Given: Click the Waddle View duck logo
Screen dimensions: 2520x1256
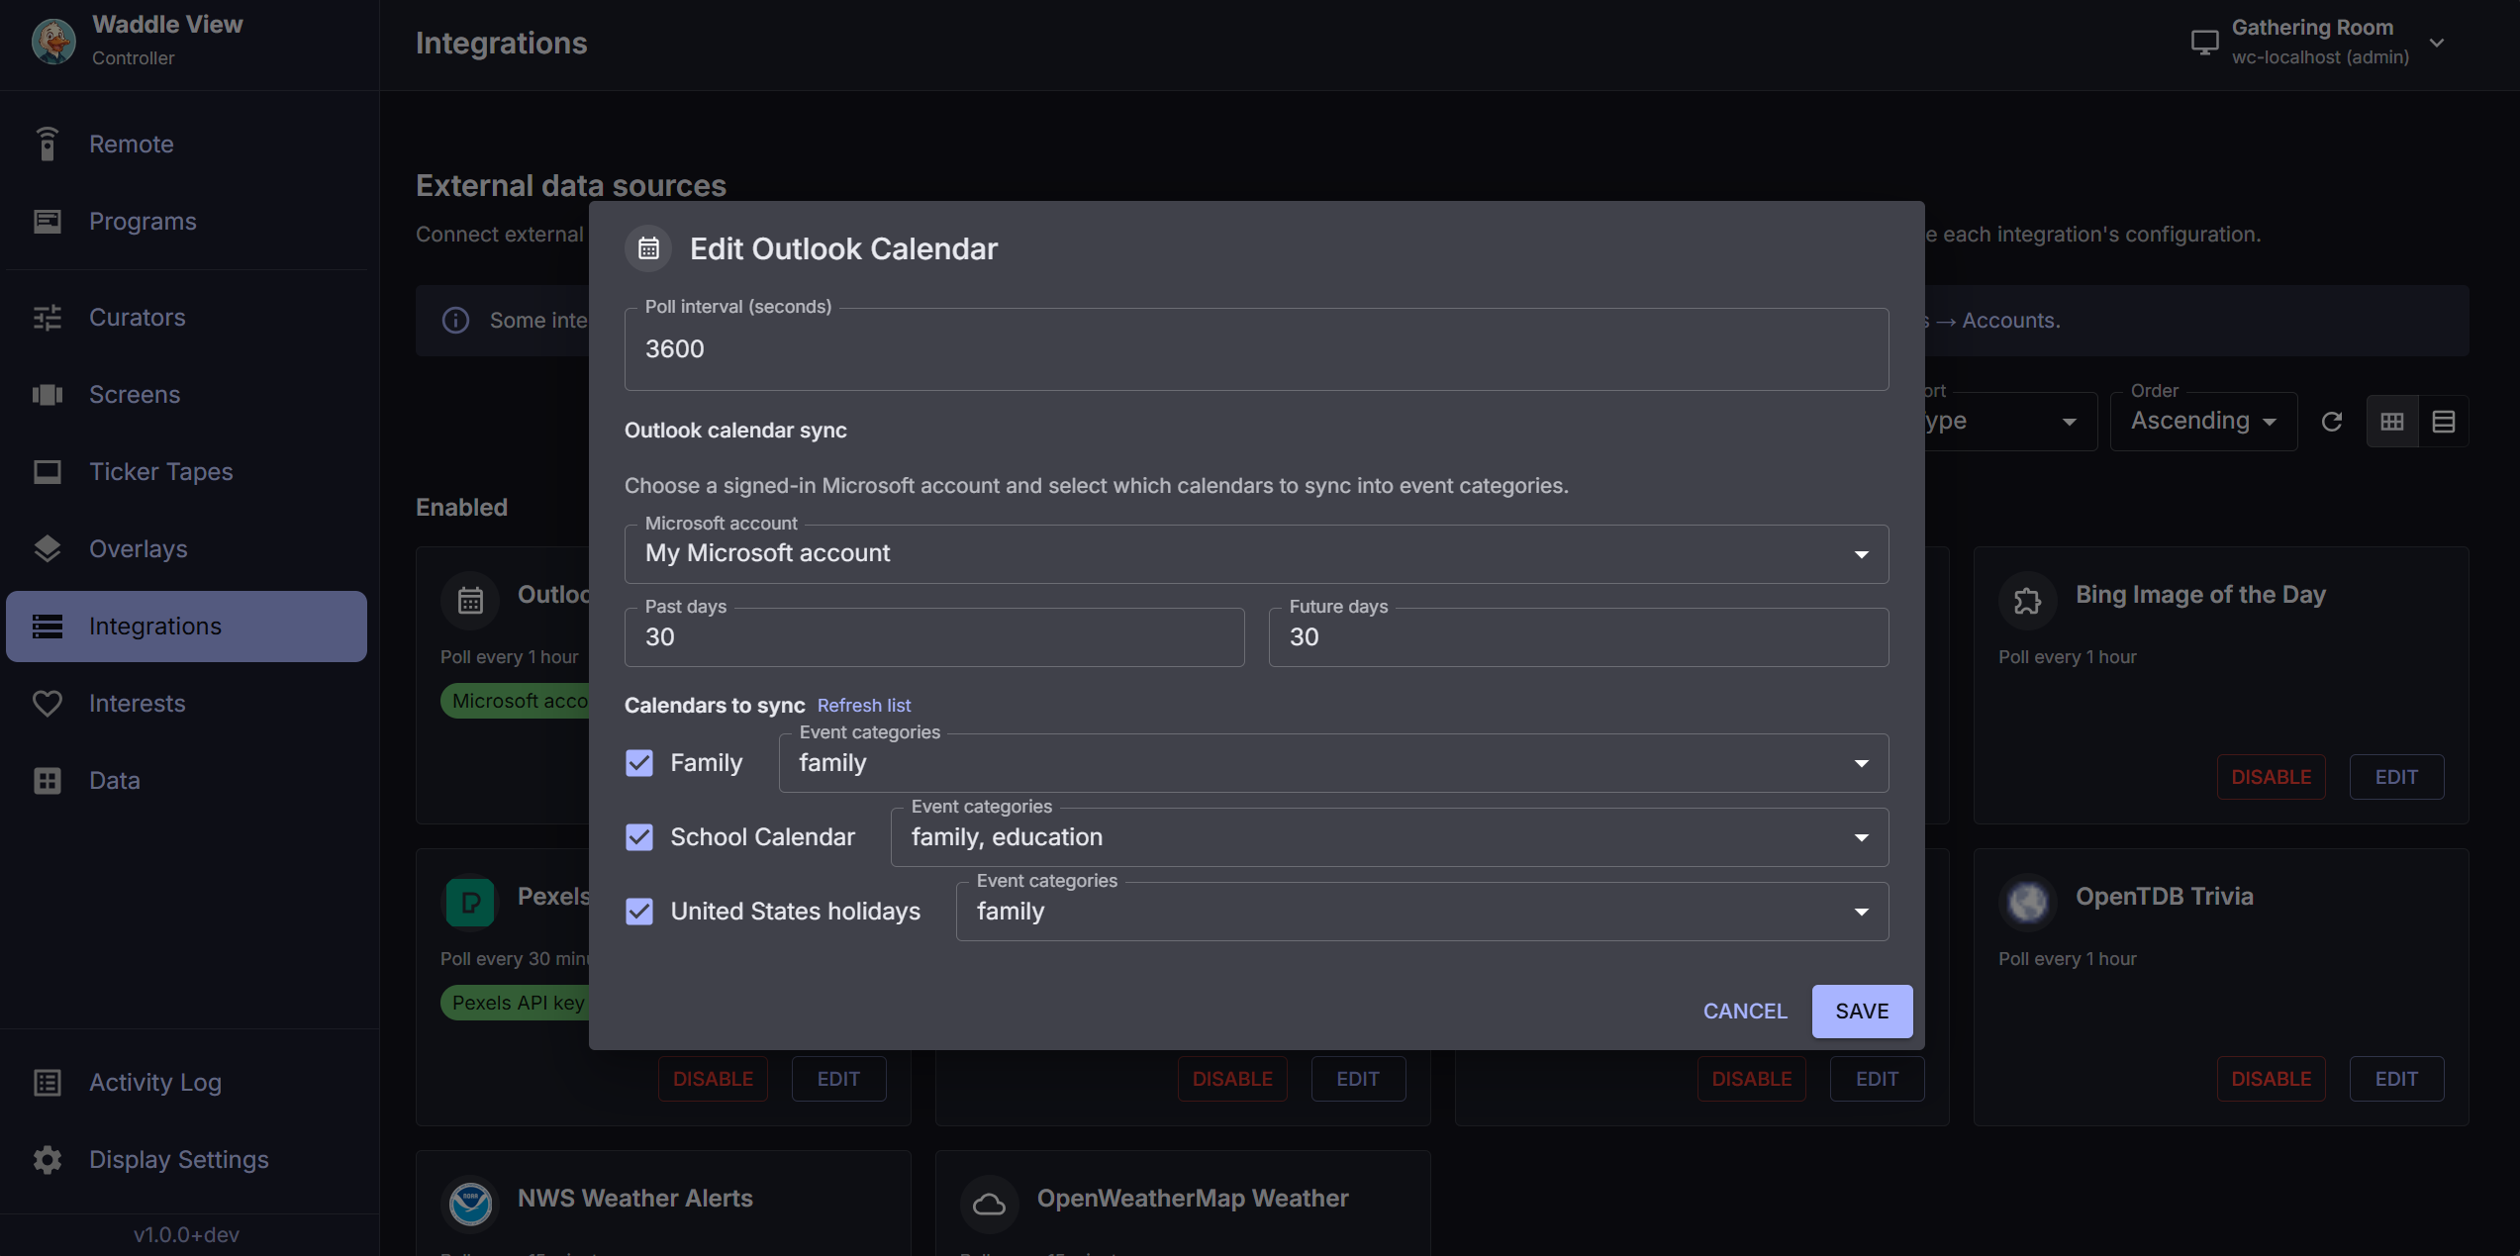Looking at the screenshot, I should pyautogui.click(x=53, y=42).
